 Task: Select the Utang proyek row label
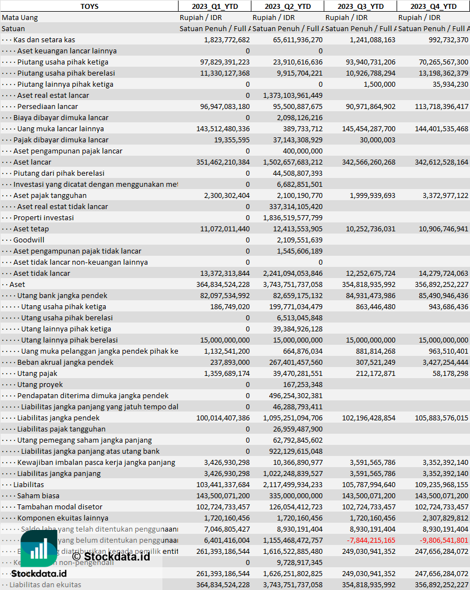coord(40,385)
